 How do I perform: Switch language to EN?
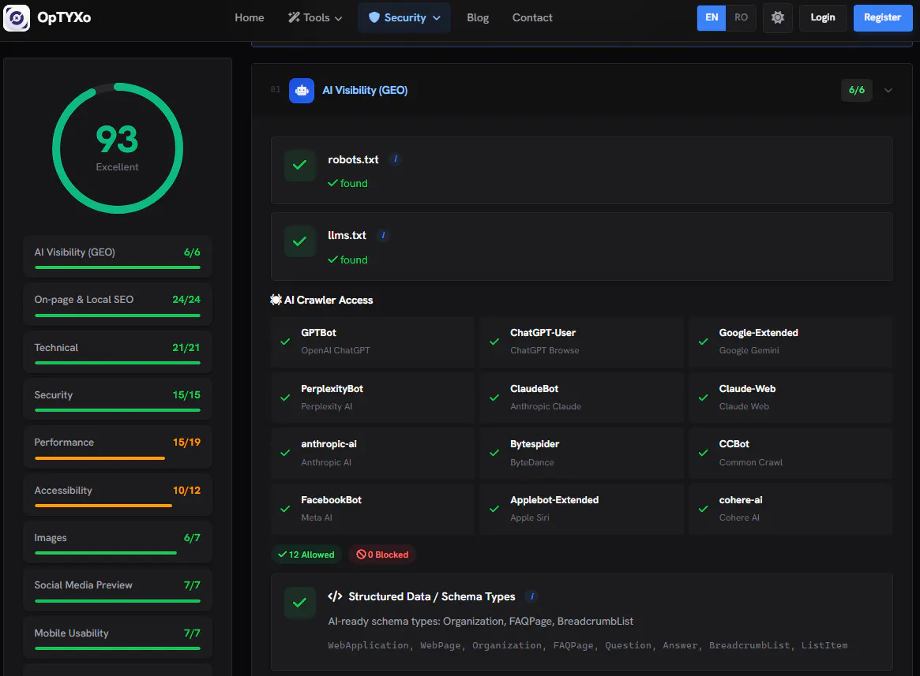pyautogui.click(x=711, y=17)
